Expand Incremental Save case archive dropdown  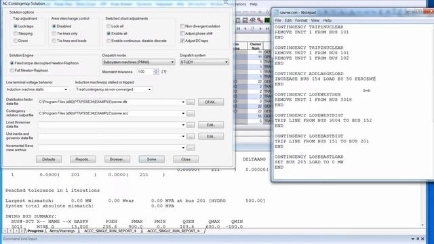coord(183,148)
